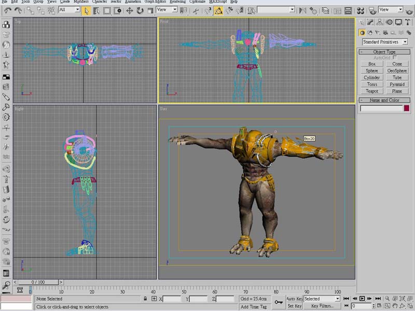The width and height of the screenshot is (415, 311).
Task: Show the Shapes category in Create panel
Action: point(370,33)
